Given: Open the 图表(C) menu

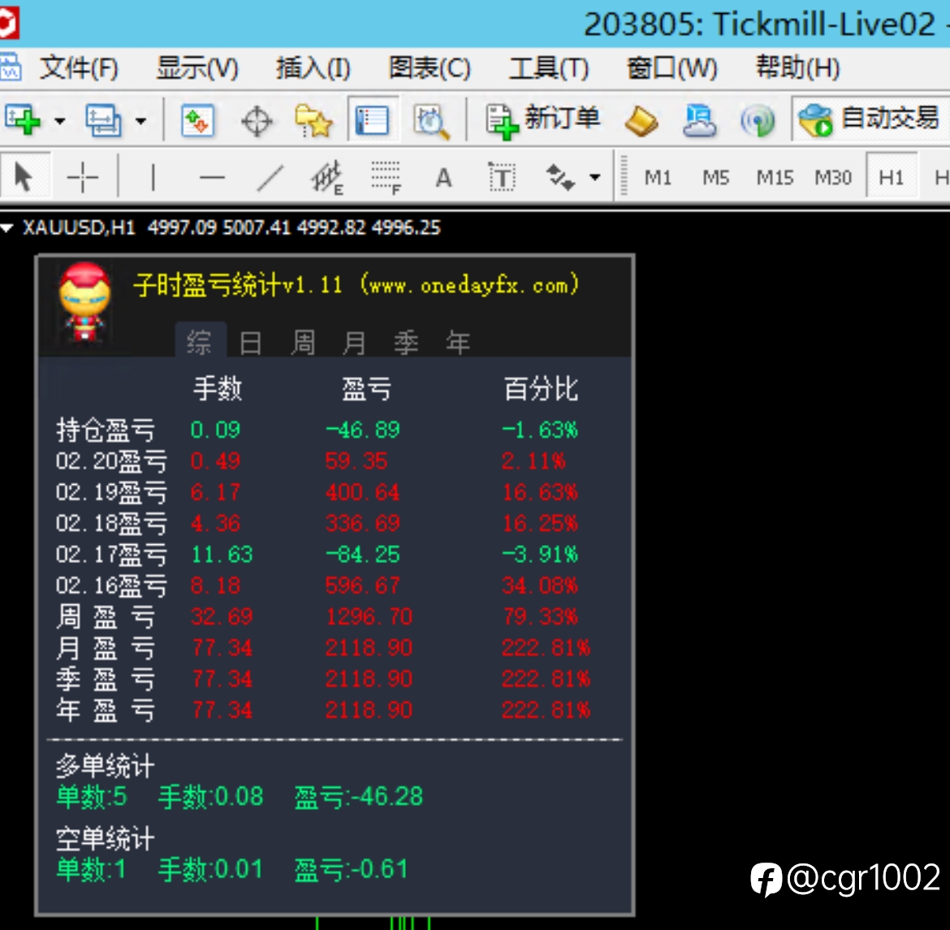Looking at the screenshot, I should 429,67.
